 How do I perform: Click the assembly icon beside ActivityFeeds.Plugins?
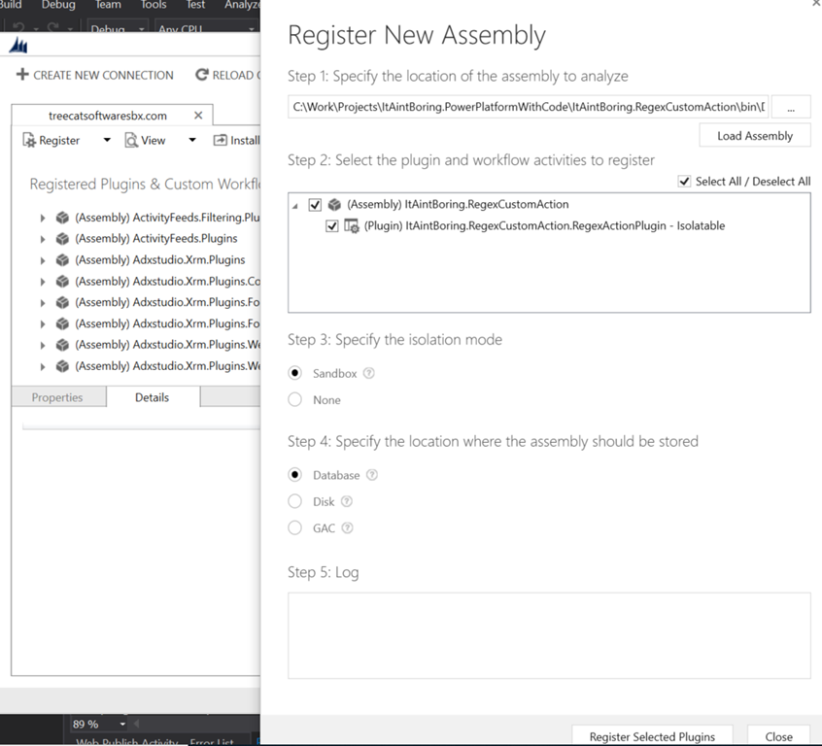click(62, 239)
